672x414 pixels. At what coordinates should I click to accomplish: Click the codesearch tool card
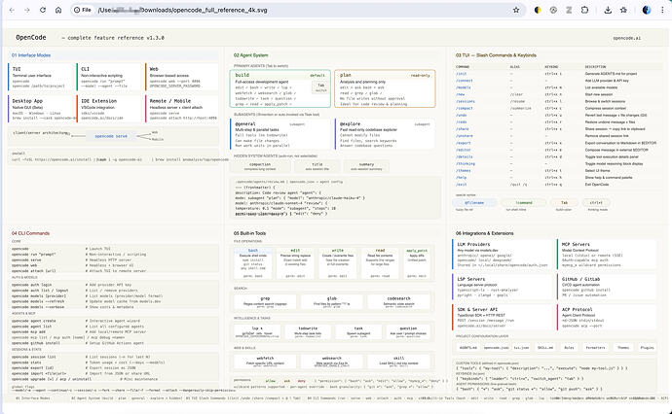coord(398,301)
